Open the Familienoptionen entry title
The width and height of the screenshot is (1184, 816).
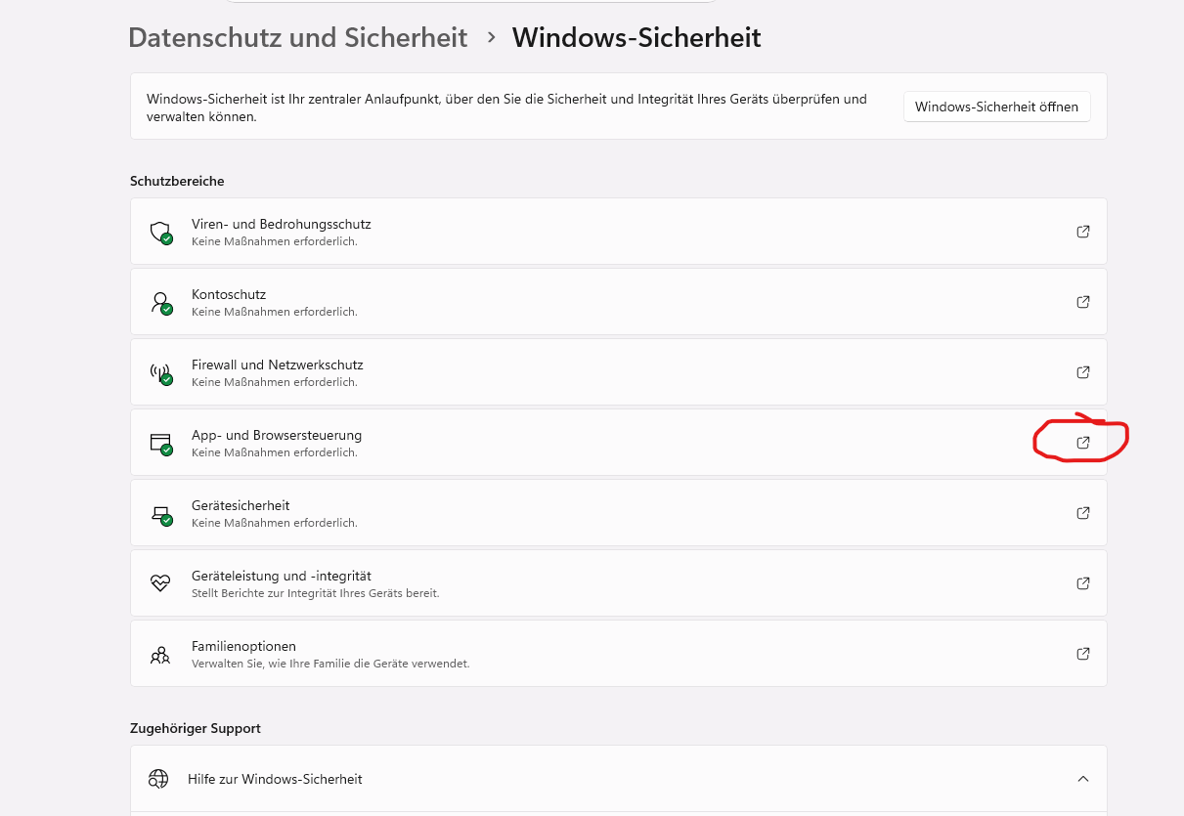click(243, 646)
